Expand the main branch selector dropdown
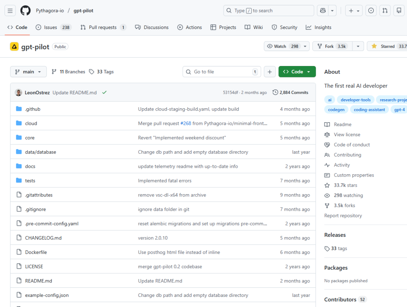Viewport: 407px width, 307px height. click(28, 72)
